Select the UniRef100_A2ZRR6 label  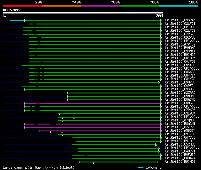[x=180, y=127]
